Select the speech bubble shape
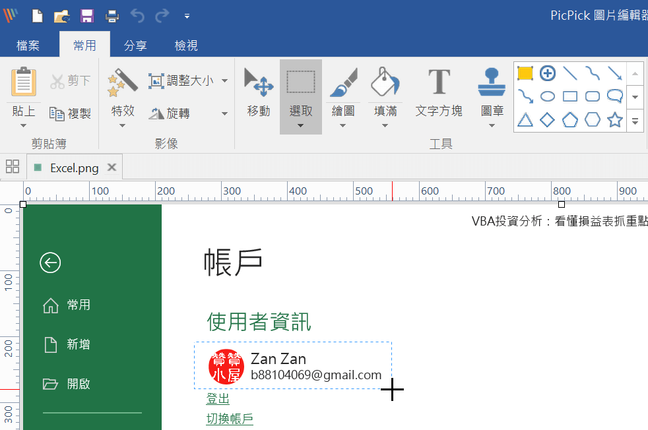This screenshot has height=430, width=648. (x=615, y=96)
